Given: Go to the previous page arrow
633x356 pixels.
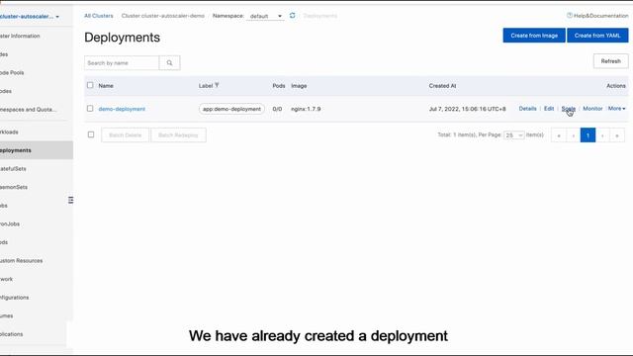Looking at the screenshot, I should tap(574, 135).
